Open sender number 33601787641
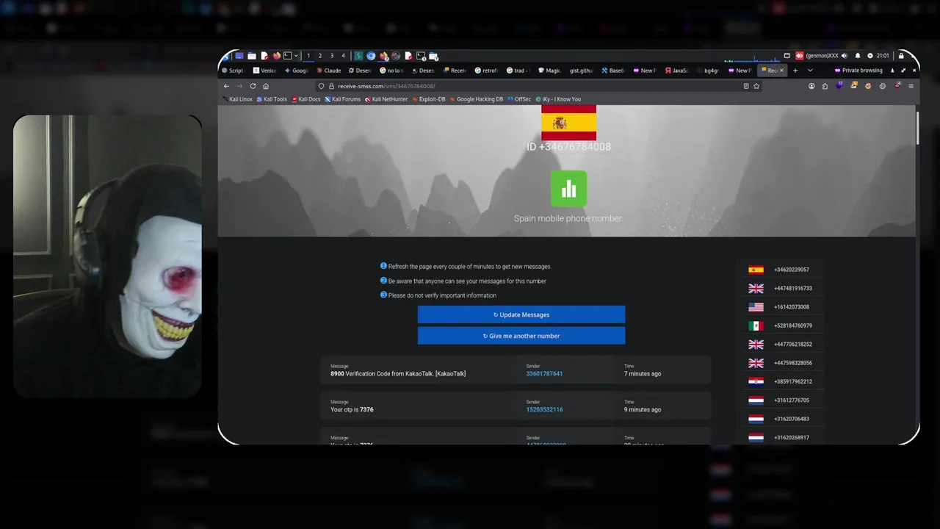The image size is (940, 529). [544, 374]
